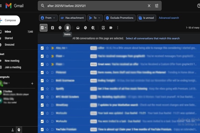The image size is (200, 133).
Task: Add selected emails to Tasks
Action: click(x=93, y=28)
